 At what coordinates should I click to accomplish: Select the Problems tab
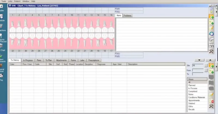[x=128, y=16]
